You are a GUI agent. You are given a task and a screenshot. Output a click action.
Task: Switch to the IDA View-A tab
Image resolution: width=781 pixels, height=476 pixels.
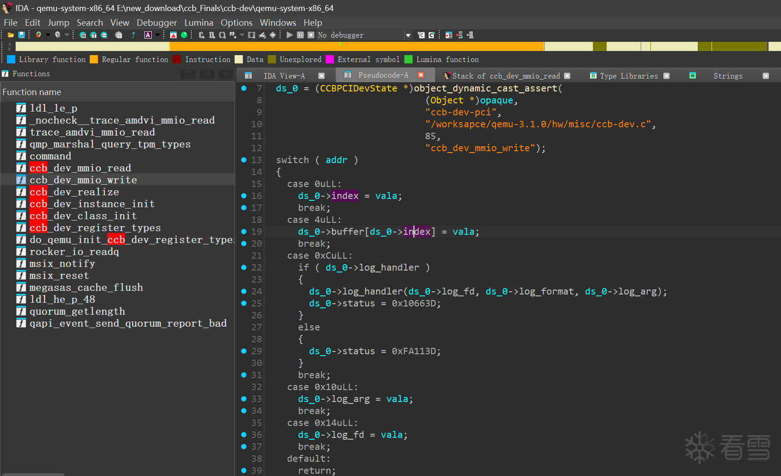point(284,76)
